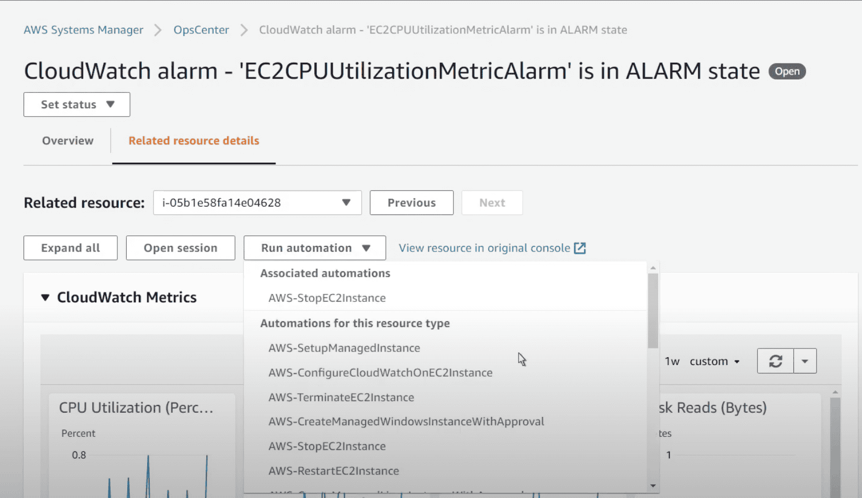Click the dropdown arrow next to refresh button
Screen dimensions: 862x498
(805, 361)
